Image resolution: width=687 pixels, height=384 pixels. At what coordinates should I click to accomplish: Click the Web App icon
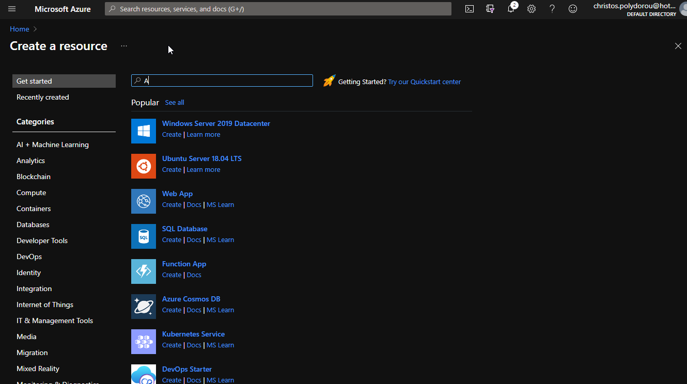point(144,201)
